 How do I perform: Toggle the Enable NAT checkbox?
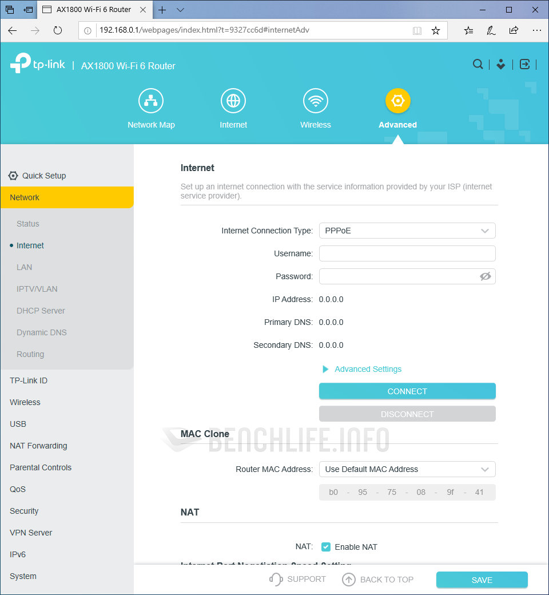point(325,547)
